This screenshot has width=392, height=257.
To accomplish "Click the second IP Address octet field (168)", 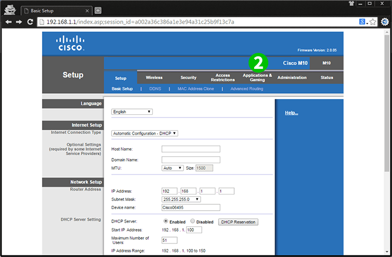I will 188,191.
